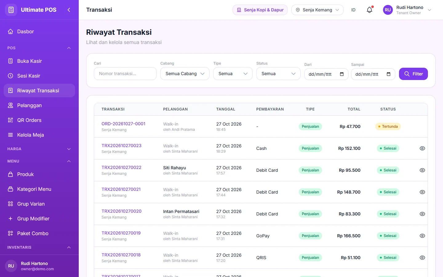This screenshot has height=277, width=443.
Task: Go to Dasbor
Action: 39,31
